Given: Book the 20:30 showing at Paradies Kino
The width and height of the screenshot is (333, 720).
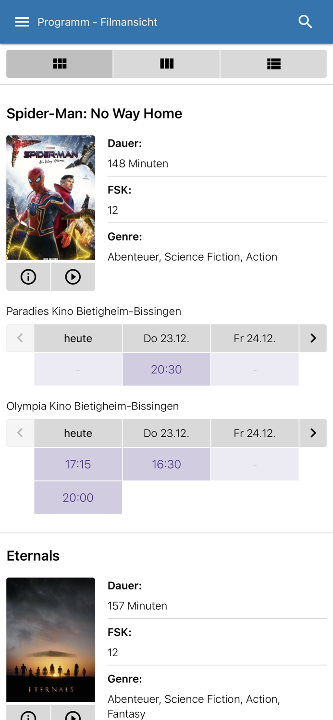Looking at the screenshot, I should coord(166,369).
